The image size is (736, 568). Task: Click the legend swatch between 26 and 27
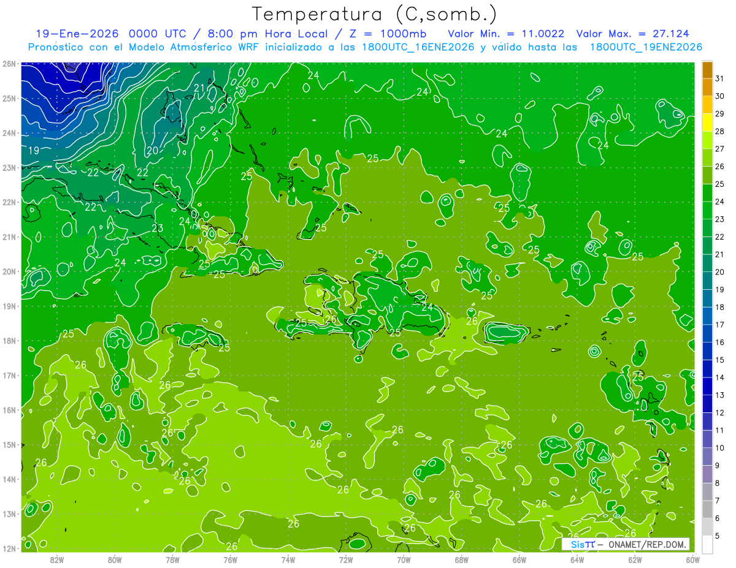click(707, 158)
